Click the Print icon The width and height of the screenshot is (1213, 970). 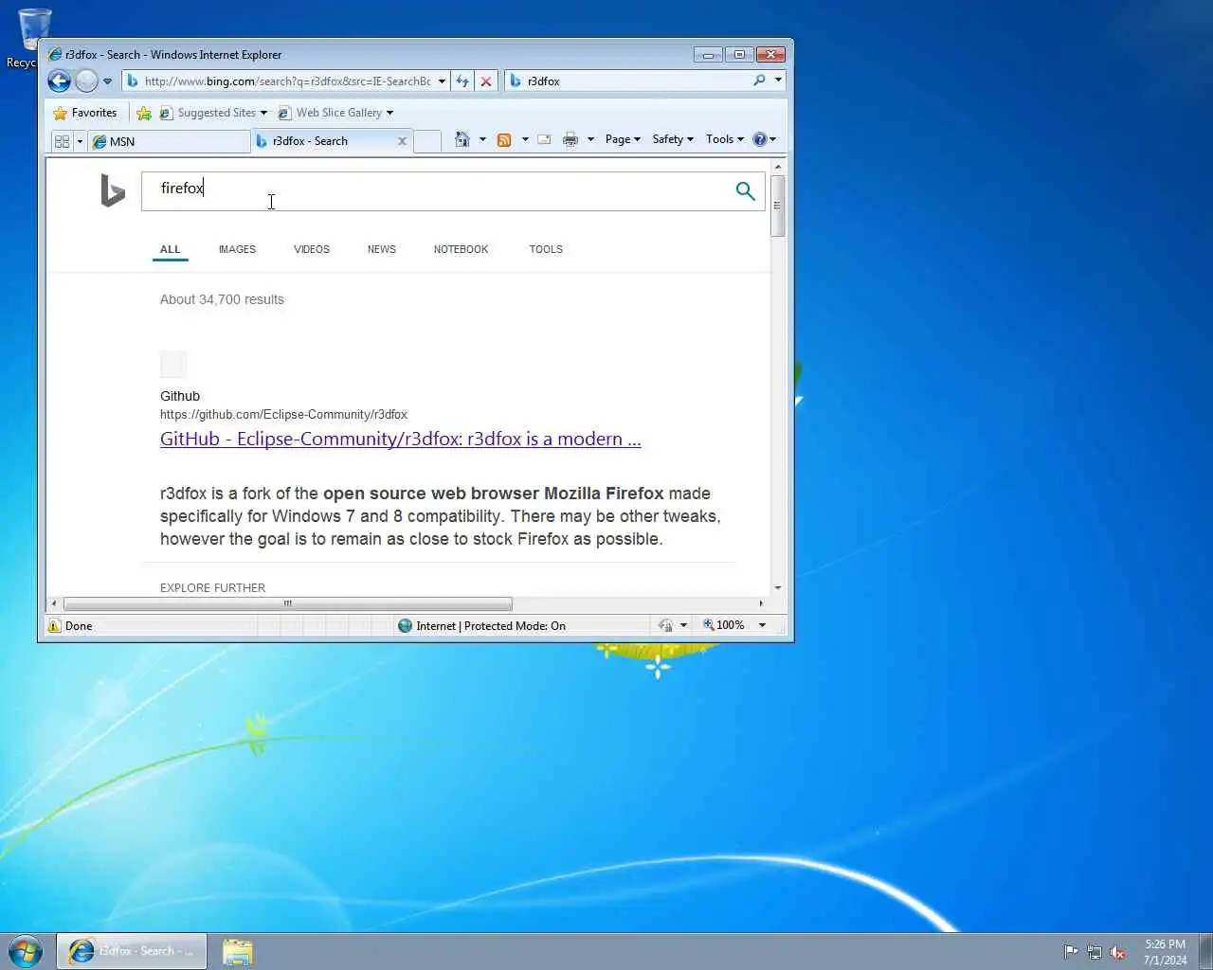[x=570, y=139]
